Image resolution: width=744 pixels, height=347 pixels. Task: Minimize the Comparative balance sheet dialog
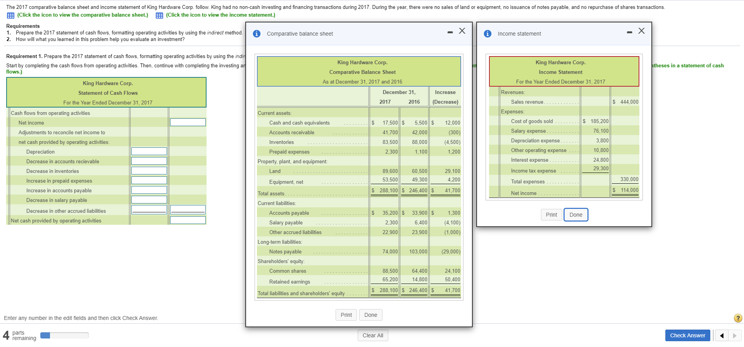click(x=450, y=32)
